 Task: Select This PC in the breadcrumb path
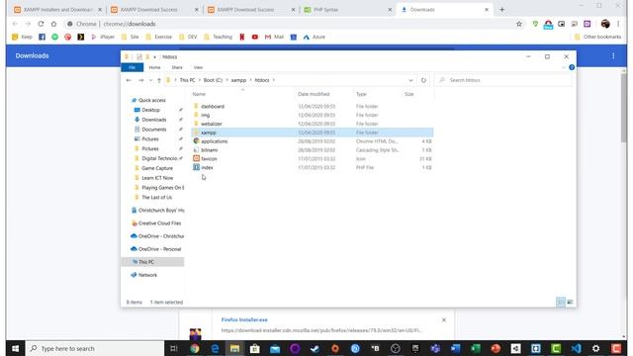pos(187,80)
